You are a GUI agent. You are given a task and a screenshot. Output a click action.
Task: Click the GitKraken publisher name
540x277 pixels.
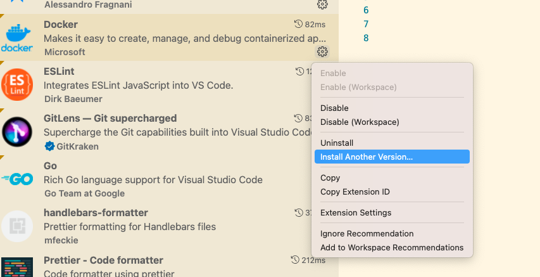(77, 146)
